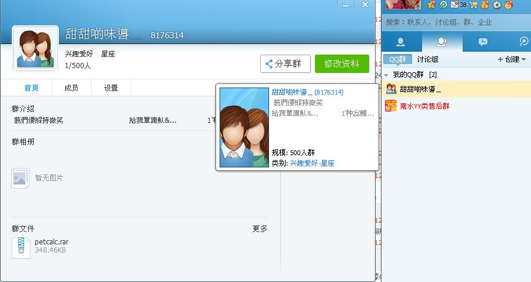The width and height of the screenshot is (531, 282).
Task: Click the 兴趣爱好-星座 category link in popup
Action: pos(312,163)
